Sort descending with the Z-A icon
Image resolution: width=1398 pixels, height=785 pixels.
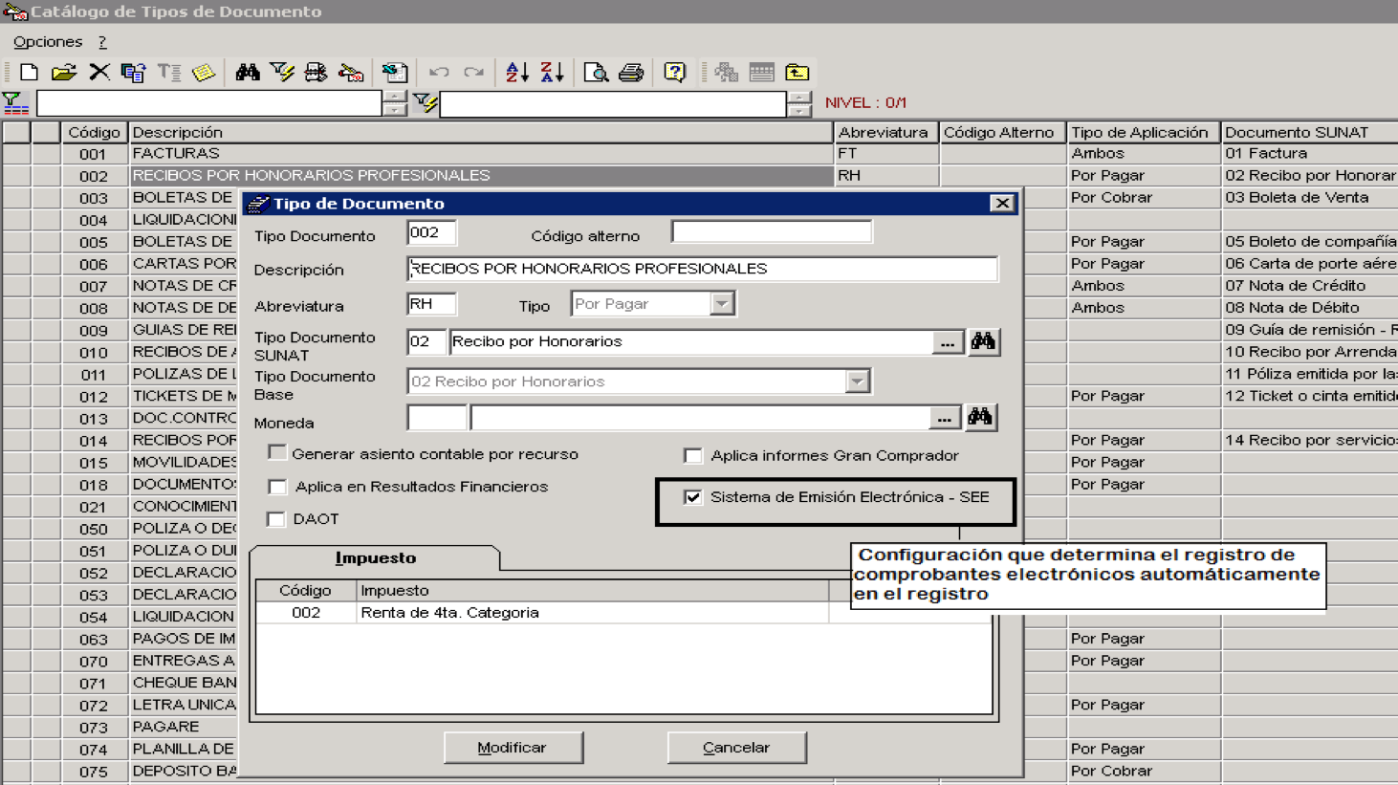[x=552, y=73]
